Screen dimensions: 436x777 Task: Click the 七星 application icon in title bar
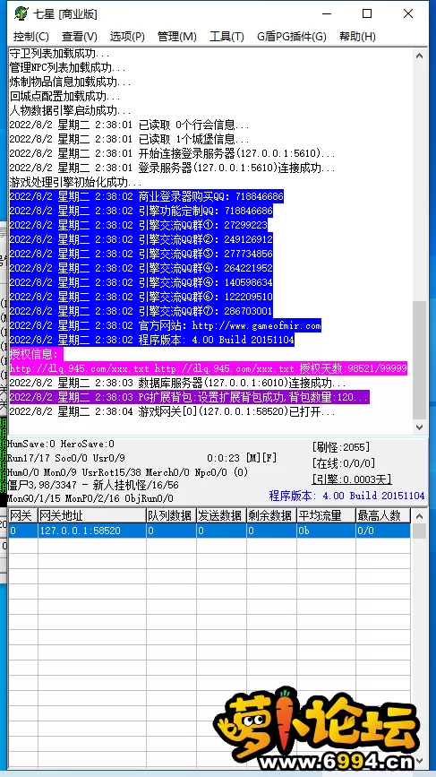(21, 13)
